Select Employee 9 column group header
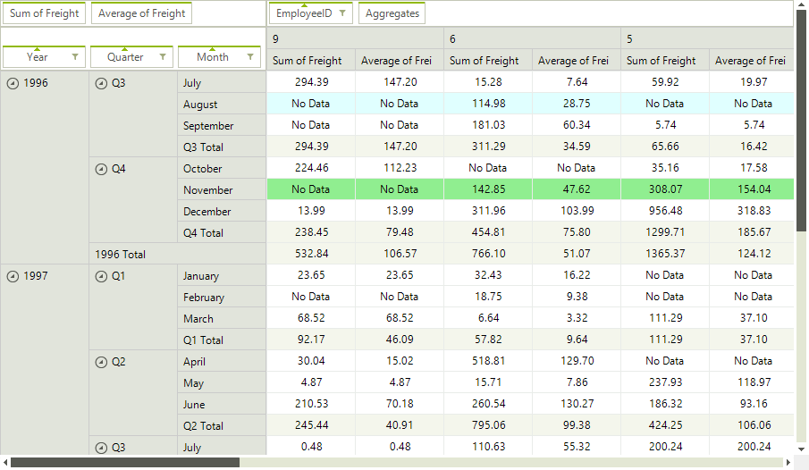The height and width of the screenshot is (470, 809). [356, 38]
